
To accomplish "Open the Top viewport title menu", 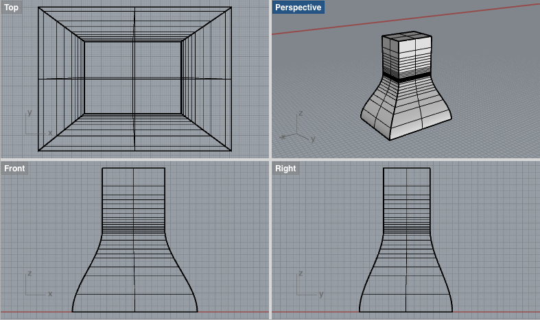I will 11,8.
